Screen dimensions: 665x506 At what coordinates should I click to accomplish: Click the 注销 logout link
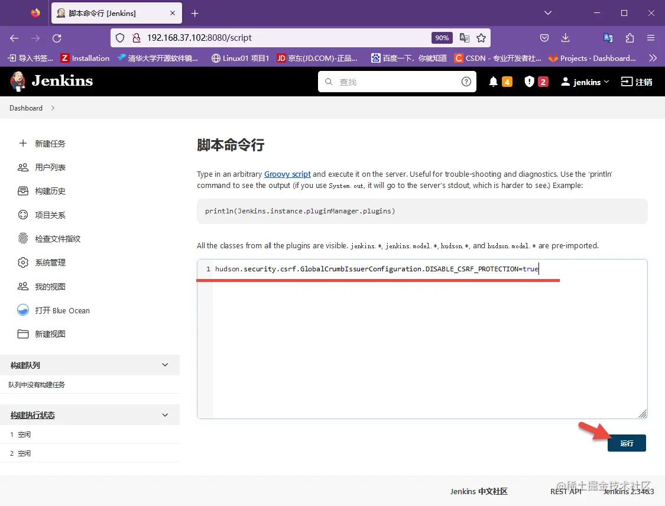[637, 82]
